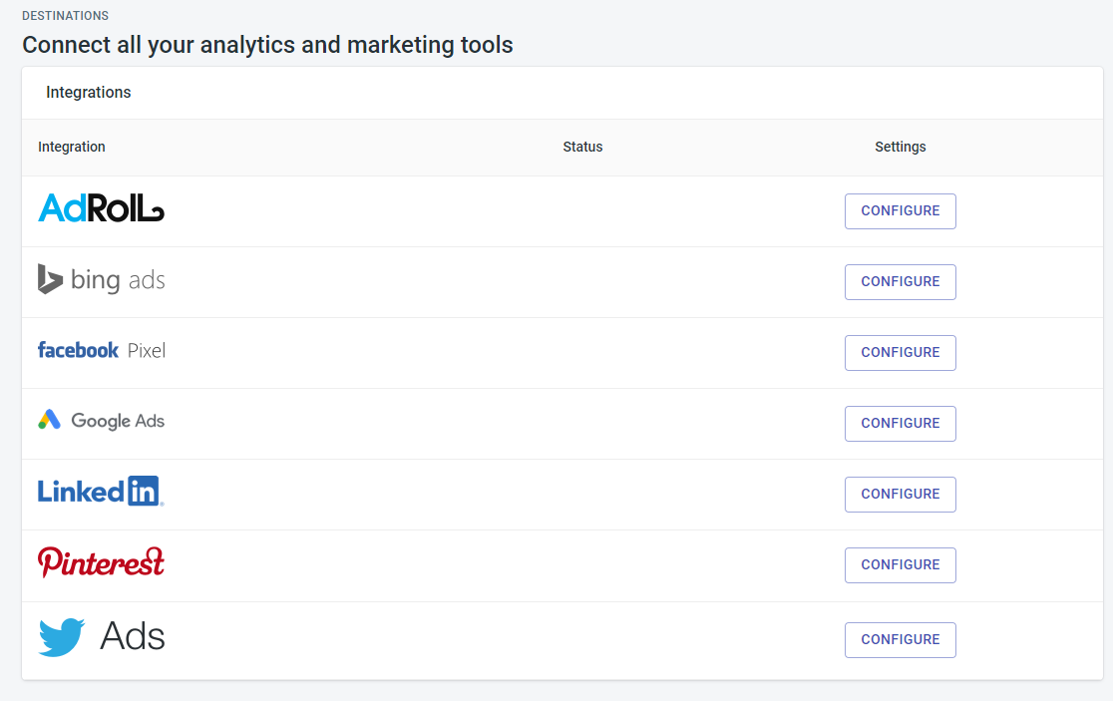Select the Facebook Pixel logo
This screenshot has width=1113, height=701.
pyautogui.click(x=101, y=351)
